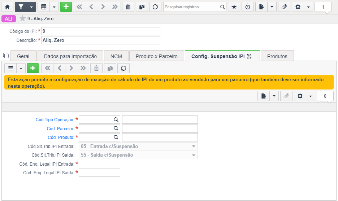Edit the Código do IPI field
The image size is (338, 201).
point(101,31)
